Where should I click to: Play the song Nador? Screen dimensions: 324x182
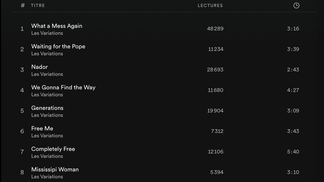pos(39,67)
